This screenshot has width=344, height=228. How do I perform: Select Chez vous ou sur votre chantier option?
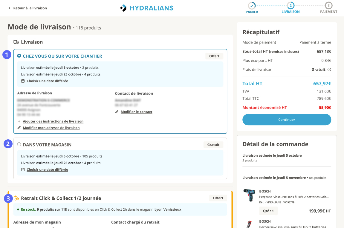[x=19, y=56]
